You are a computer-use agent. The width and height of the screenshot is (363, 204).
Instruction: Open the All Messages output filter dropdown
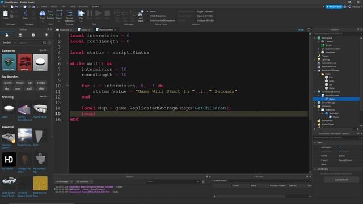point(64,182)
